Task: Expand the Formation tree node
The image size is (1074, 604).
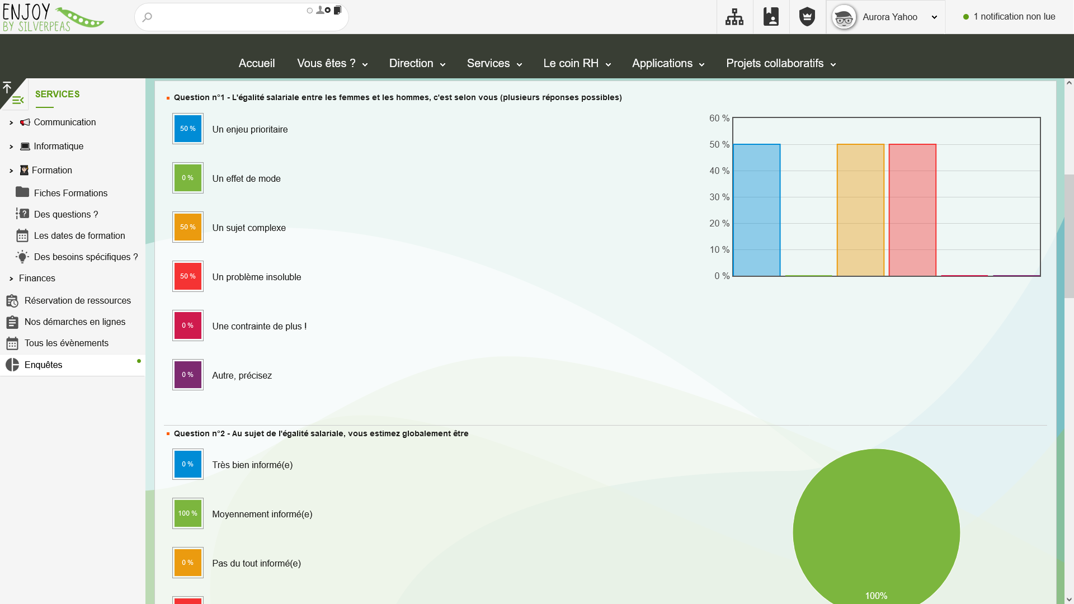Action: (x=11, y=171)
